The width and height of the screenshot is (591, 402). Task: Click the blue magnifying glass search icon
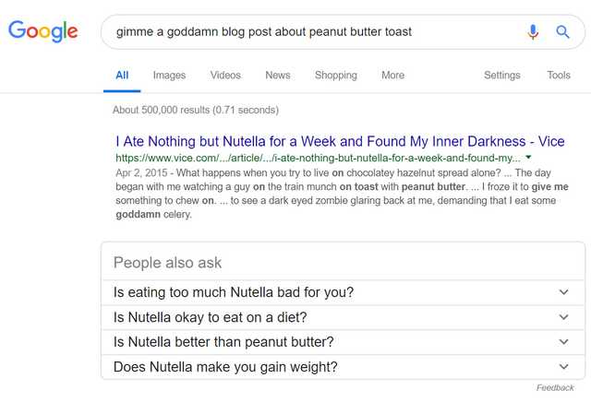click(562, 32)
